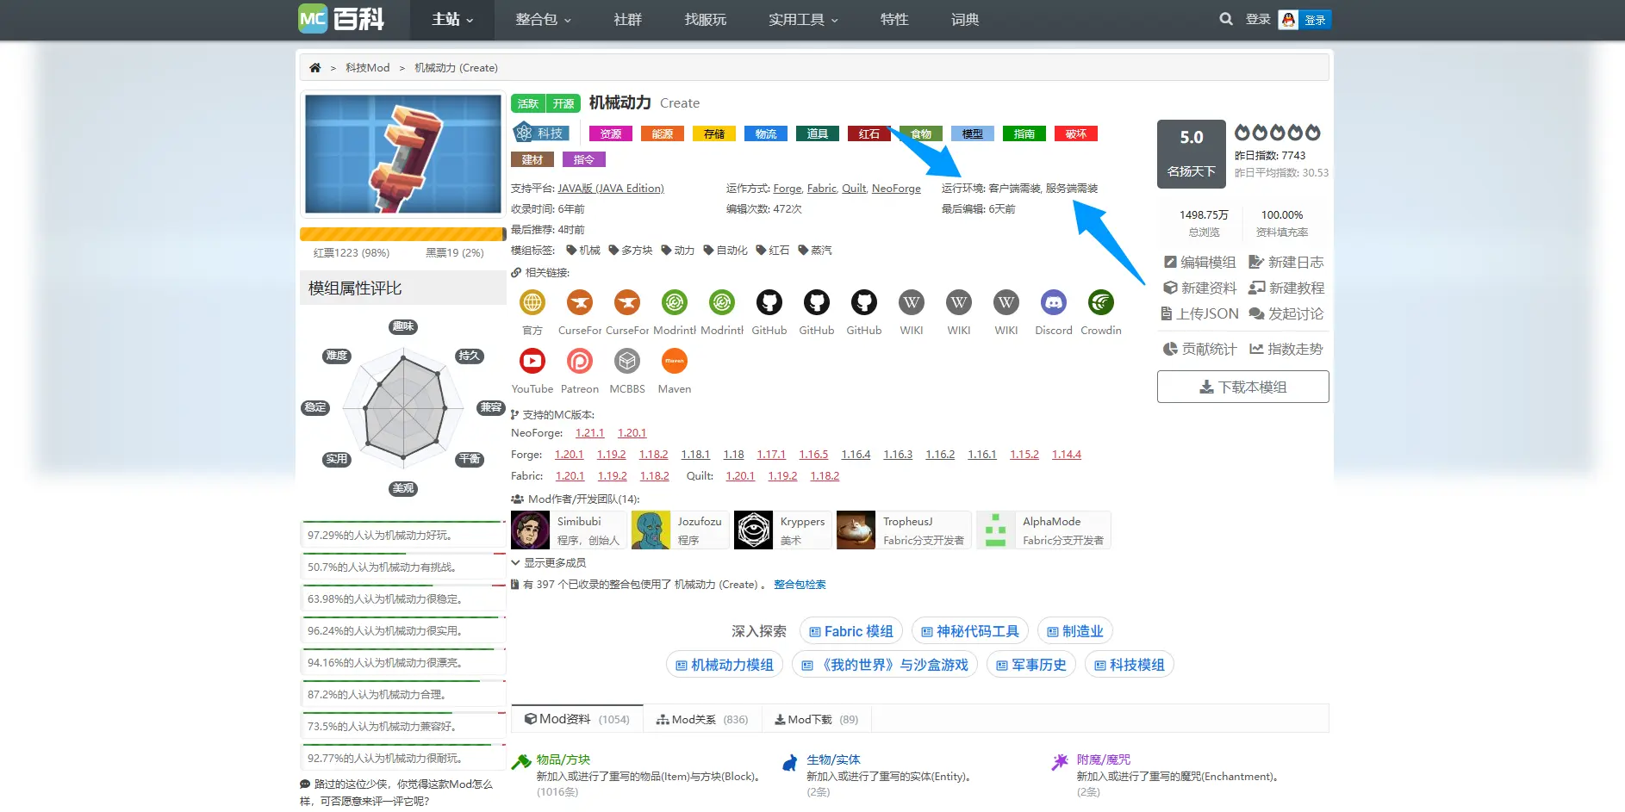The image size is (1625, 812).
Task: Open 指数走势 index trend
Action: pyautogui.click(x=1286, y=349)
